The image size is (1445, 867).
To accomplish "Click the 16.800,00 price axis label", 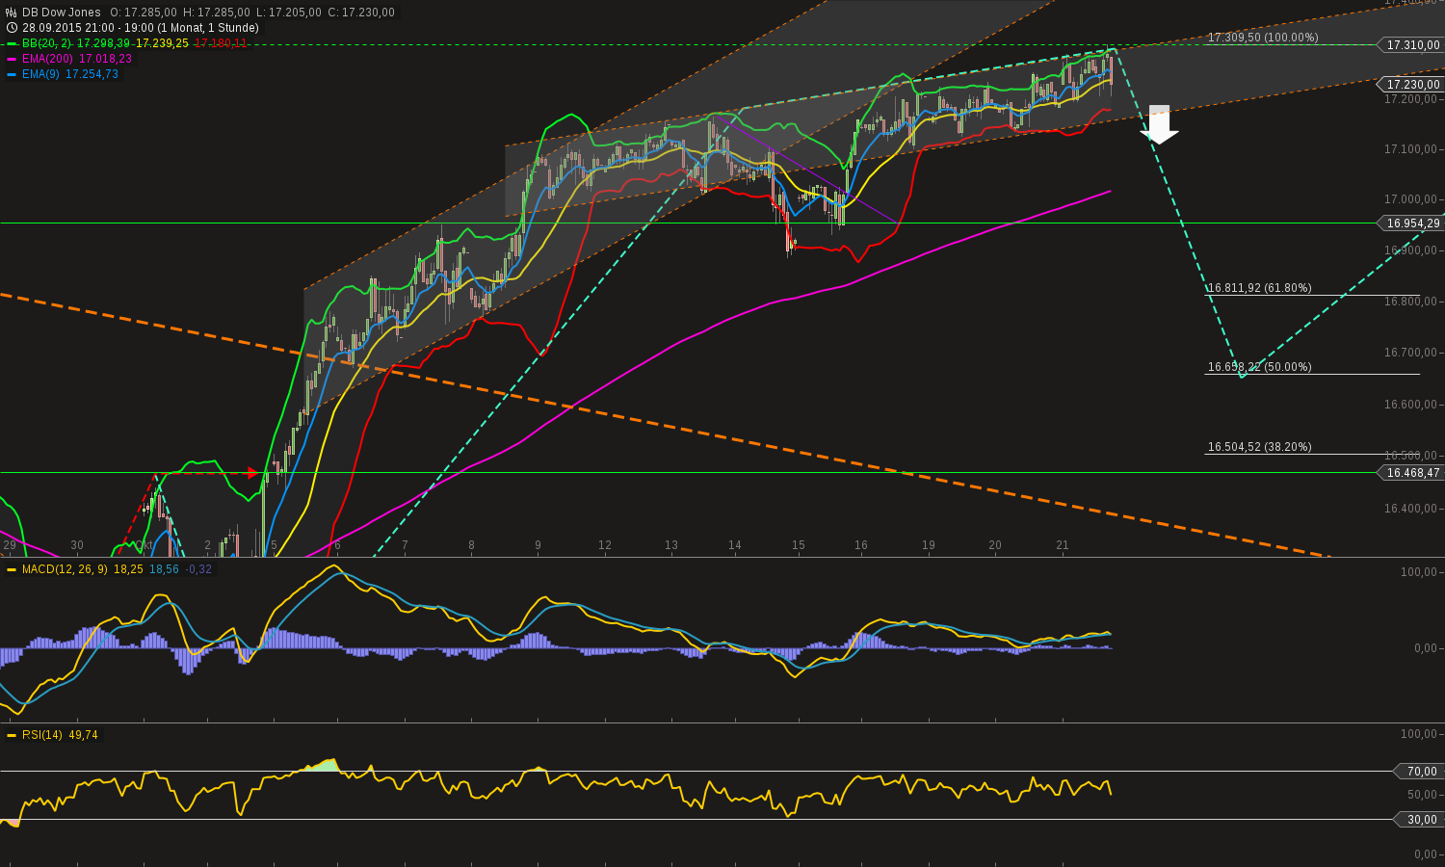I will click(1412, 302).
